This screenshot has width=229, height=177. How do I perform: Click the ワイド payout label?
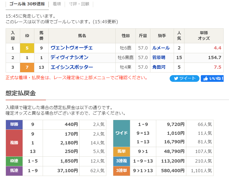[x=122, y=133]
